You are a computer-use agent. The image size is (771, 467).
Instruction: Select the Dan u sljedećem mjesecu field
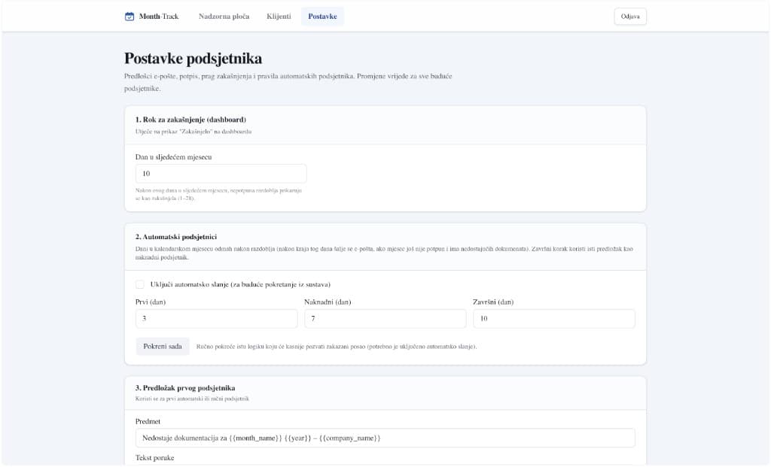[221, 173]
